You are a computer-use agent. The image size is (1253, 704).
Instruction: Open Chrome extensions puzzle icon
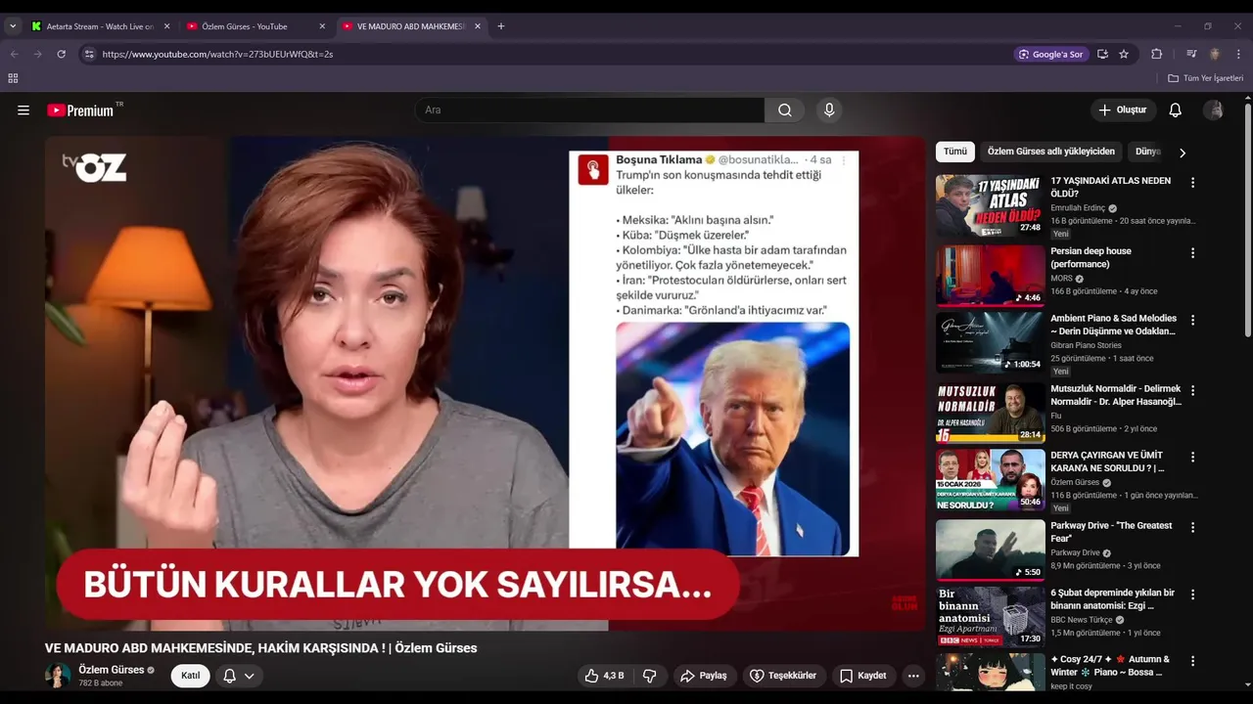coord(1156,54)
